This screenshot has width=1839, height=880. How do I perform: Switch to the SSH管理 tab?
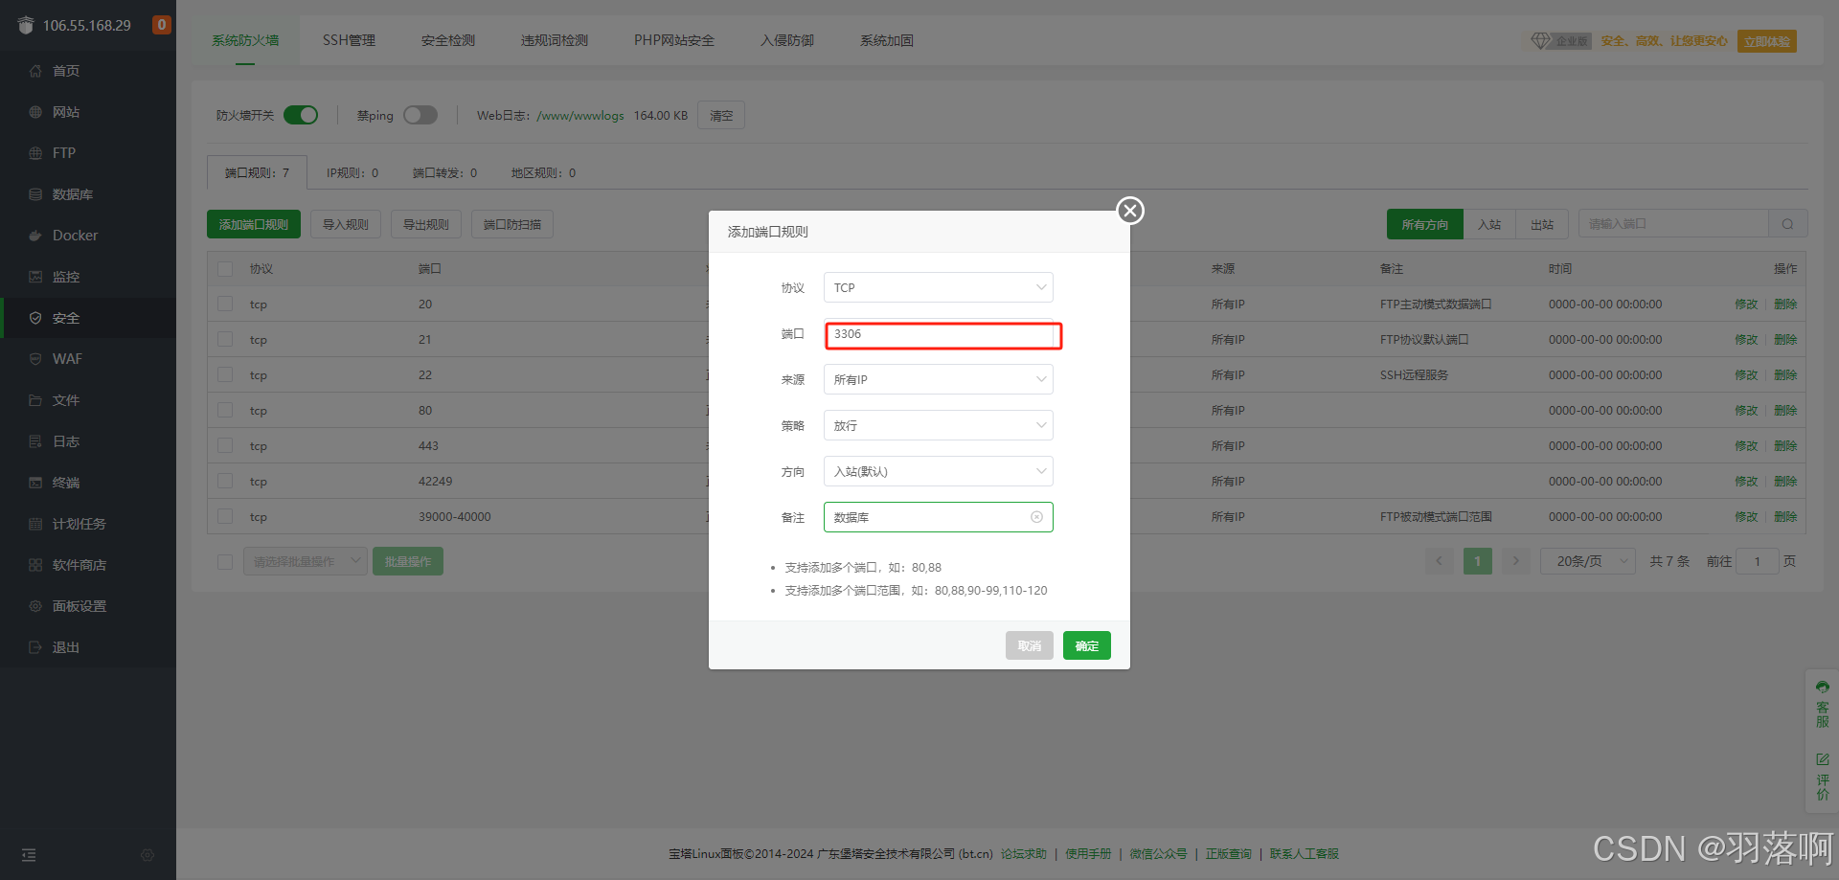[x=349, y=40]
